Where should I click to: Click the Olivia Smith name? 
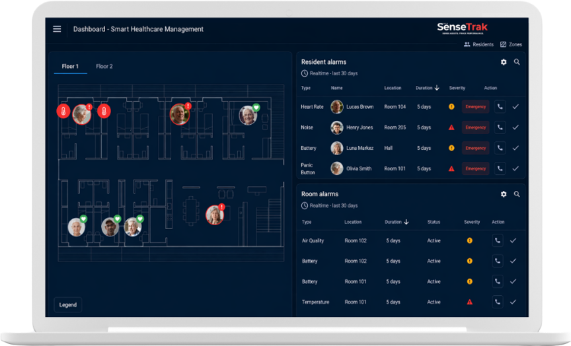[x=359, y=168]
